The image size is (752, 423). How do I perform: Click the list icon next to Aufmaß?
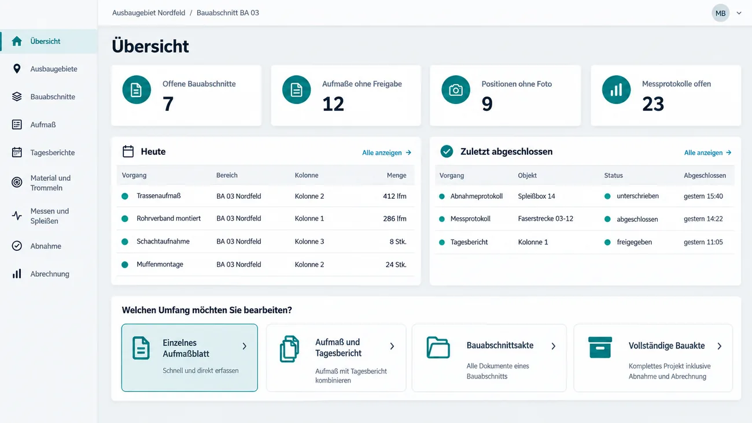(17, 124)
